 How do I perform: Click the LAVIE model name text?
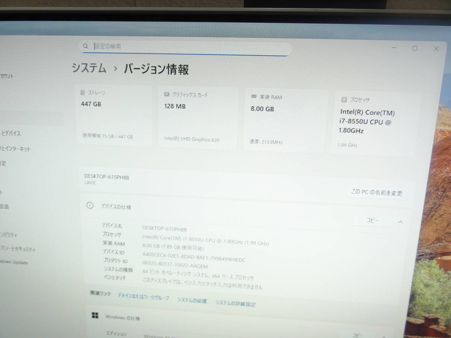(90, 183)
